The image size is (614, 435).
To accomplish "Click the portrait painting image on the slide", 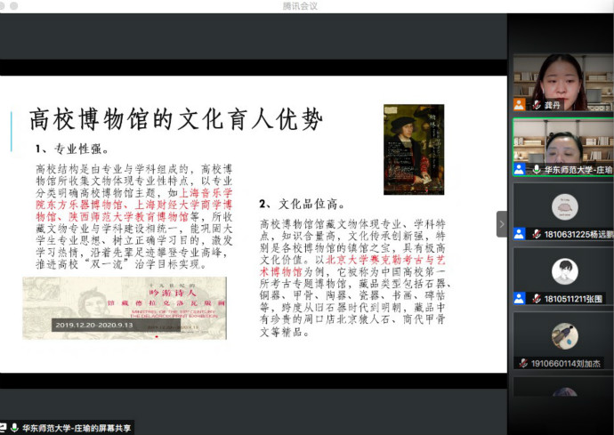I will (413, 149).
